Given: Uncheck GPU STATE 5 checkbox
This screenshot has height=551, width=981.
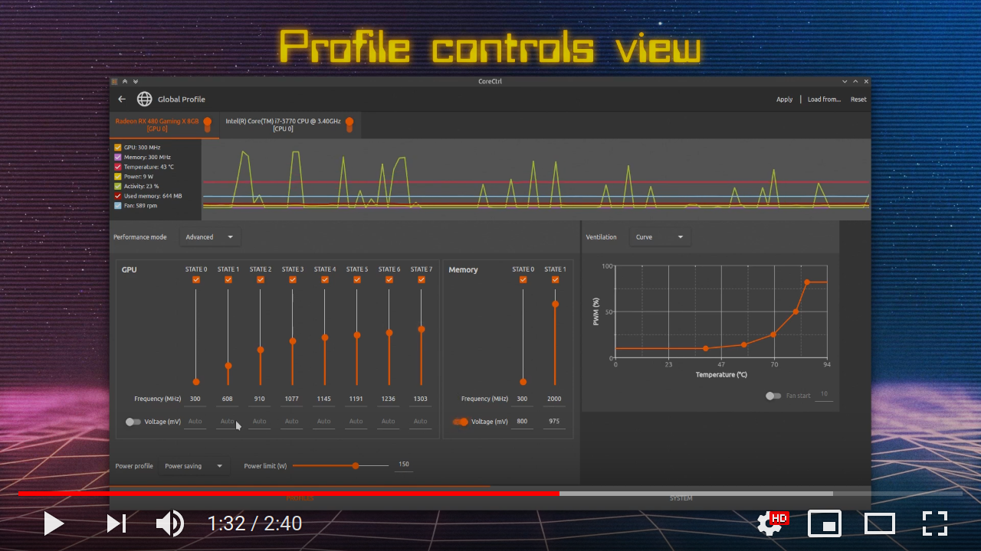Looking at the screenshot, I should point(357,280).
